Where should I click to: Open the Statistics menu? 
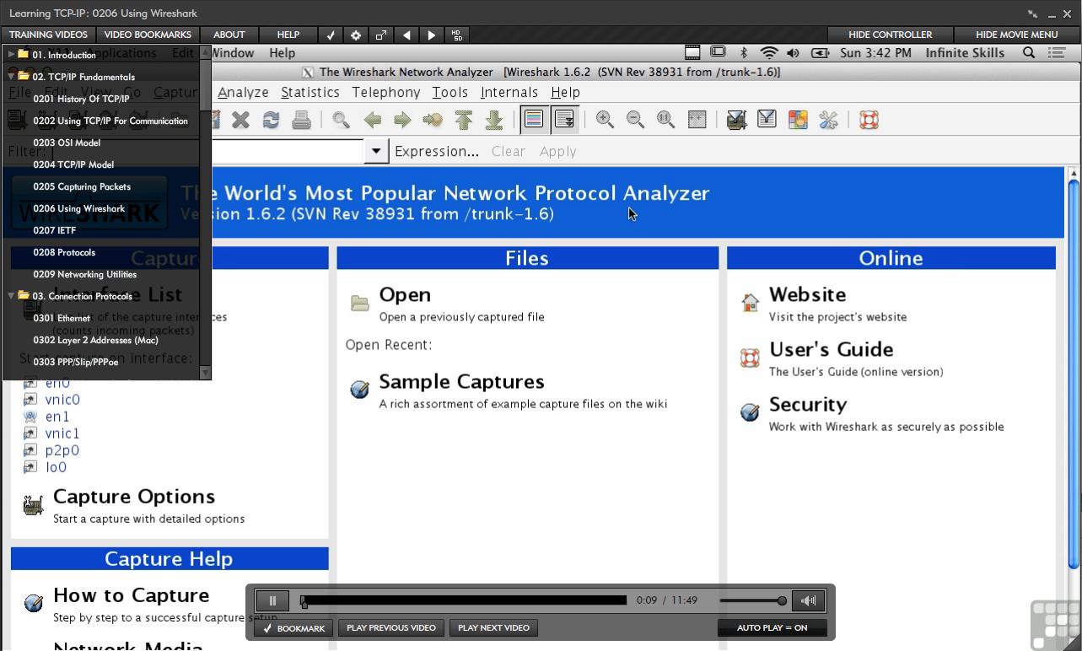coord(310,93)
